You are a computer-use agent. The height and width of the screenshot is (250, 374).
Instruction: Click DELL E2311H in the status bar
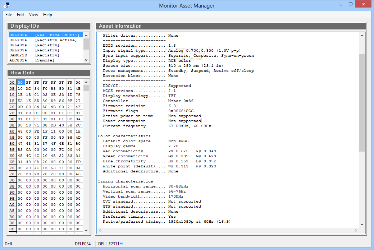coord(110,244)
